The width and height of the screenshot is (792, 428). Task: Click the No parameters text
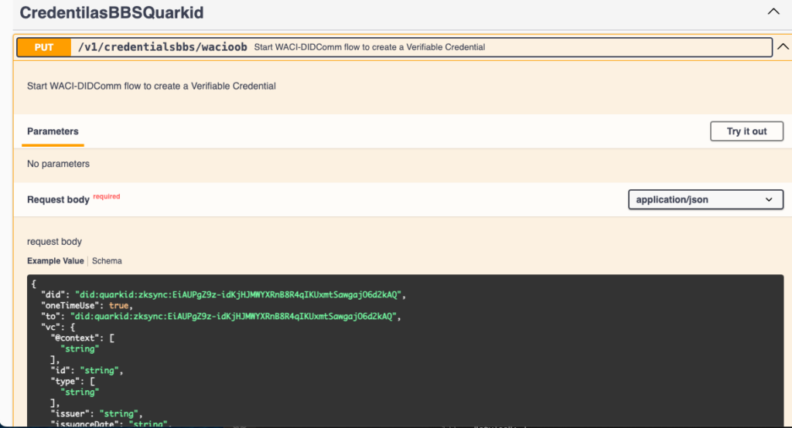[x=58, y=164]
